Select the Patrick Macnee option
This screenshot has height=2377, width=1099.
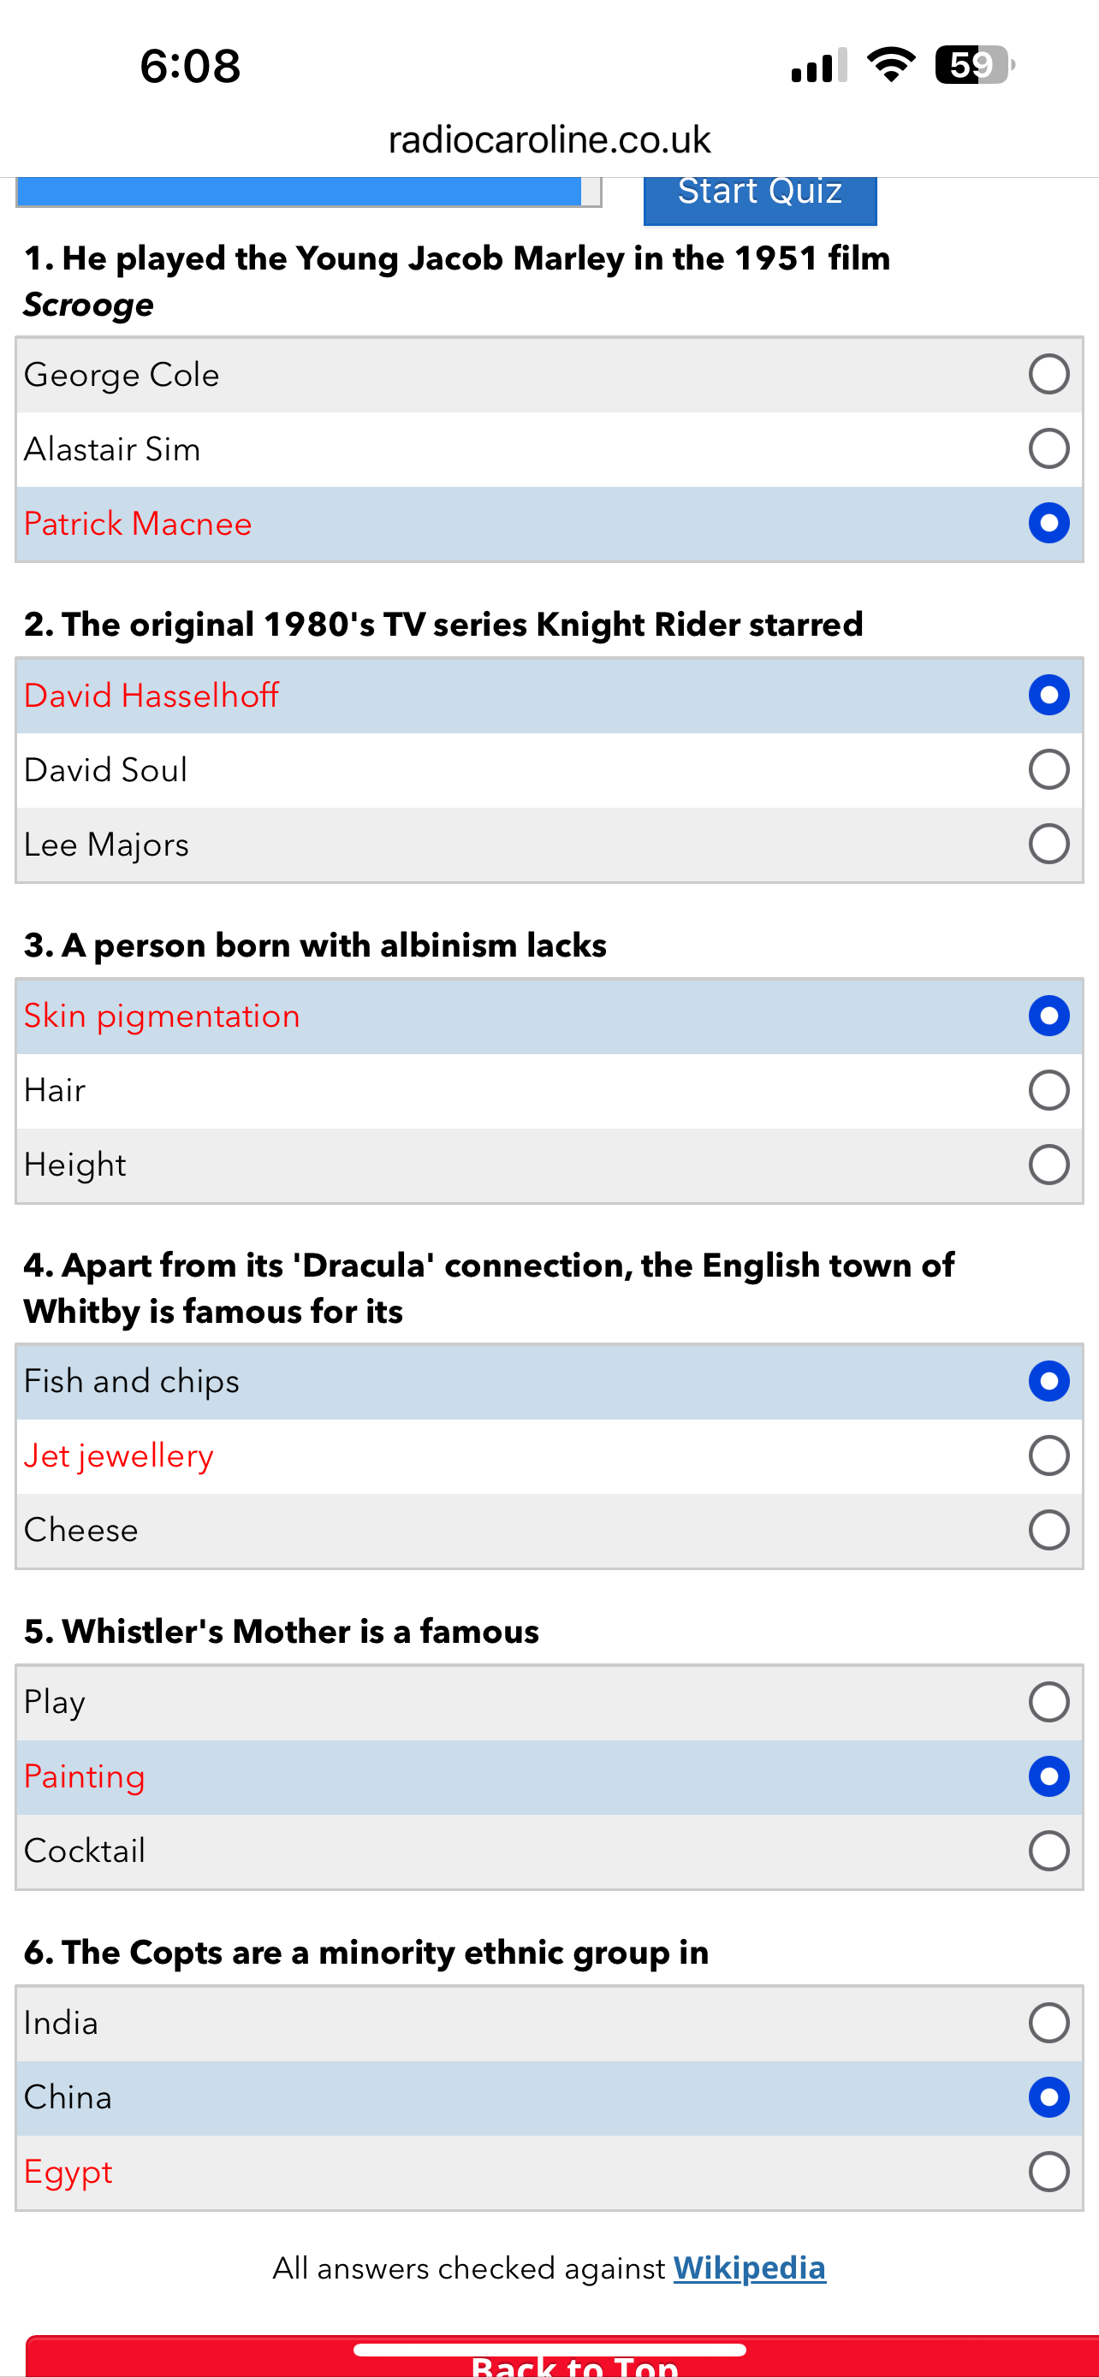[x=1049, y=523]
